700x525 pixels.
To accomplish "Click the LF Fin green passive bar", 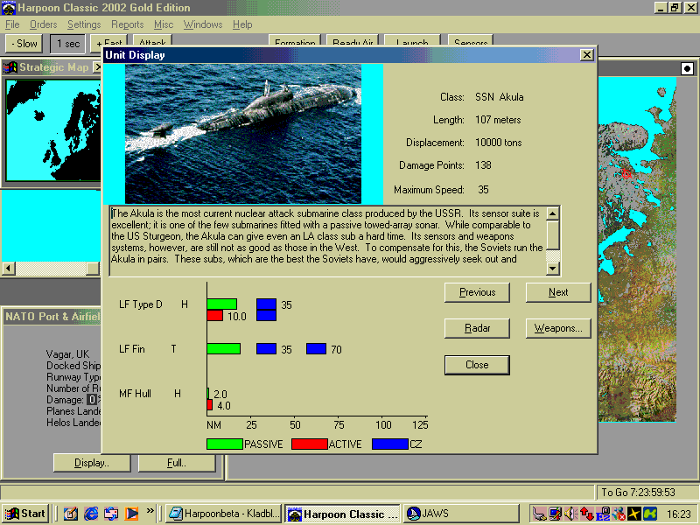I will 224,348.
